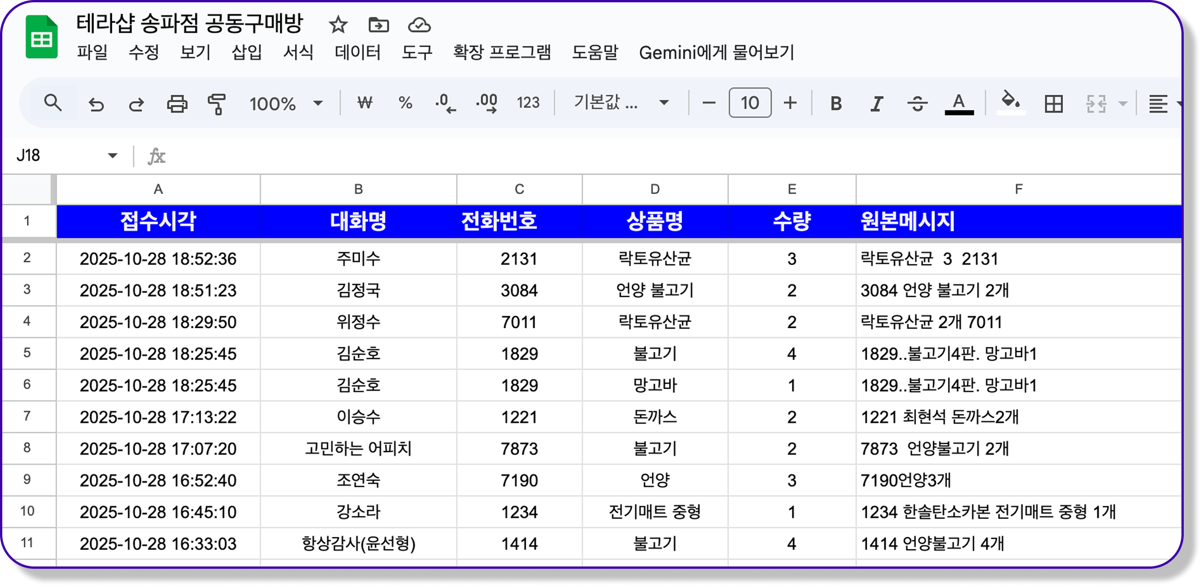1201x586 pixels.
Task: Toggle italic formatting
Action: click(876, 103)
